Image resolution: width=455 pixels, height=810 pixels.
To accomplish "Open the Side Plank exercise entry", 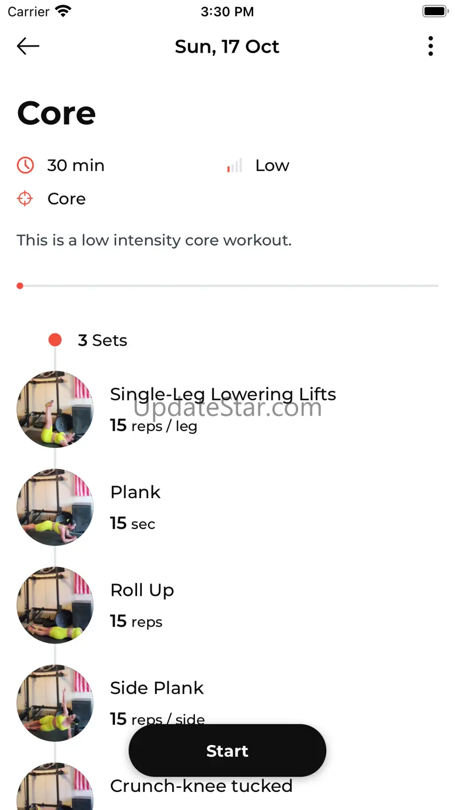I will pos(157,689).
